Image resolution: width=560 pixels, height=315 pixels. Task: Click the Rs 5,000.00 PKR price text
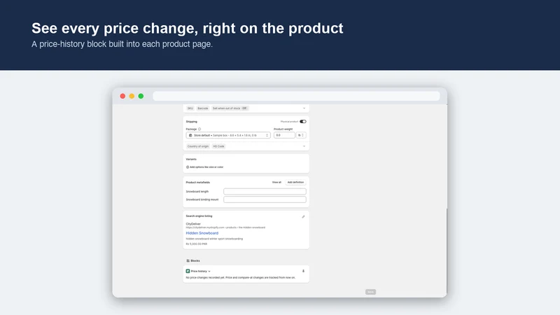click(x=197, y=244)
